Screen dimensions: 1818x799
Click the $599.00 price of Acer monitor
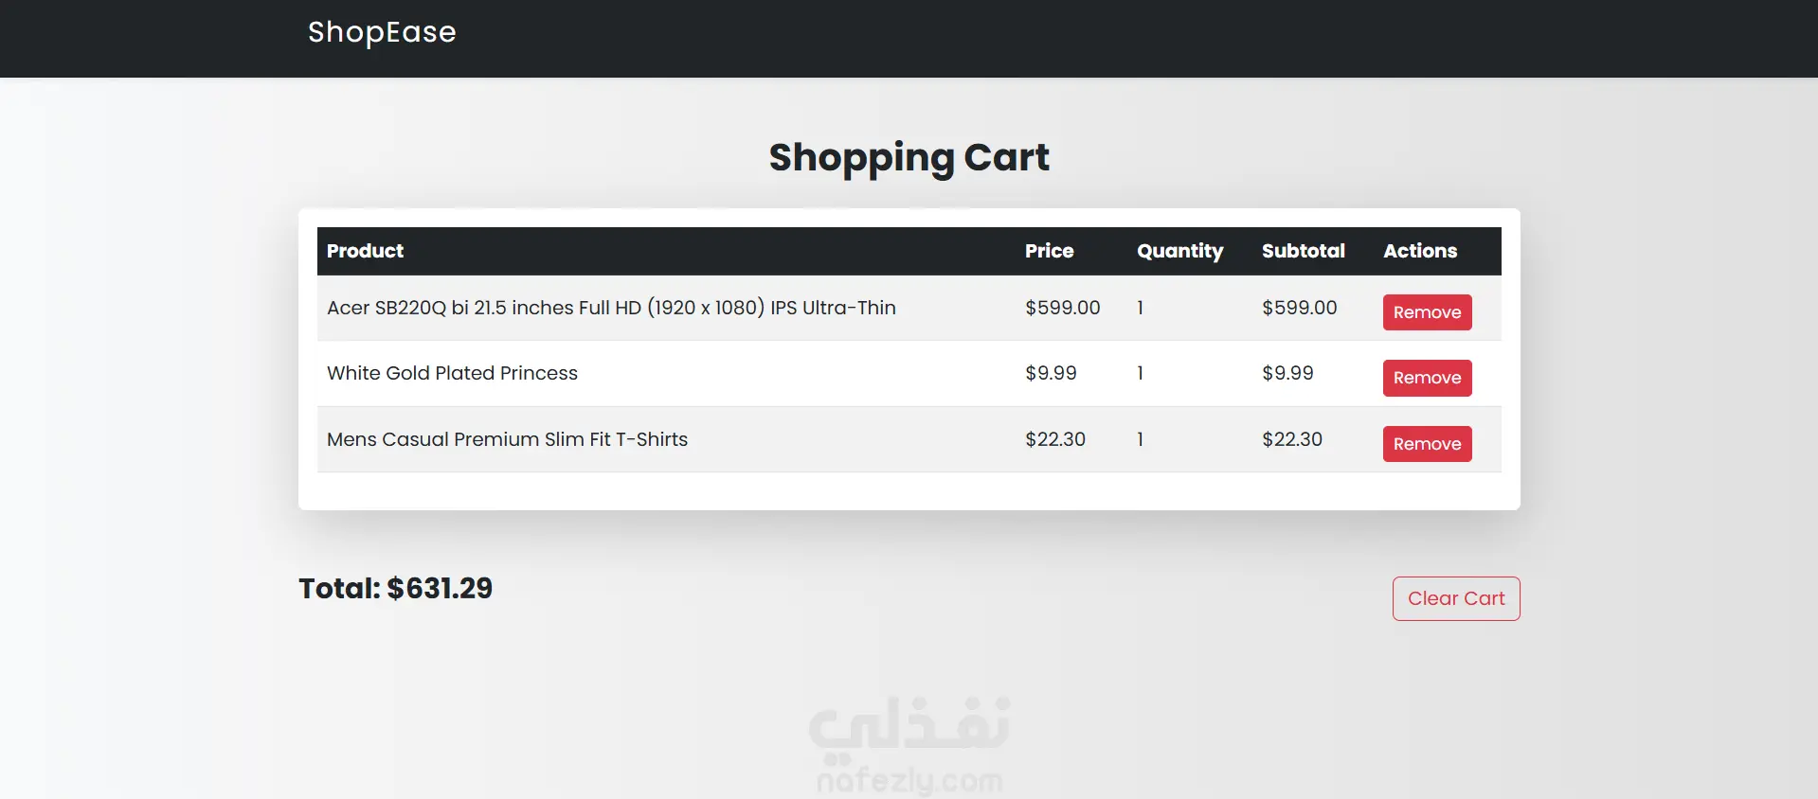(1062, 308)
